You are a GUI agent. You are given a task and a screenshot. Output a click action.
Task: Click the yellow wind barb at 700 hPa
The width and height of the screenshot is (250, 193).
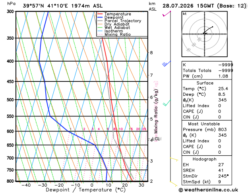click(174, 159)
